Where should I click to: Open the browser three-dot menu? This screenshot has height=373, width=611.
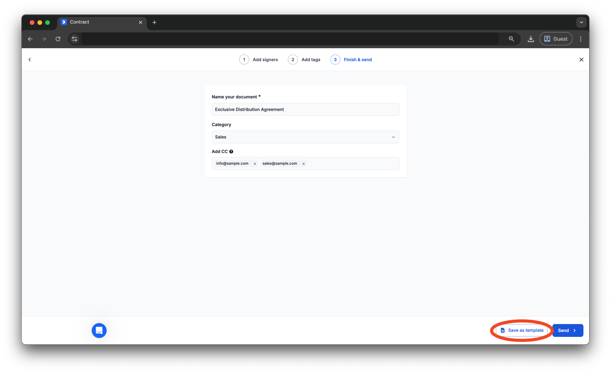(x=581, y=39)
